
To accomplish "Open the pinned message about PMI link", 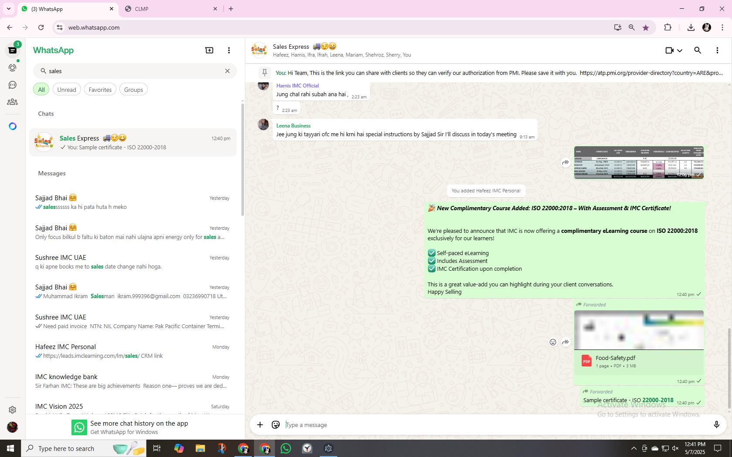I will 488,73.
